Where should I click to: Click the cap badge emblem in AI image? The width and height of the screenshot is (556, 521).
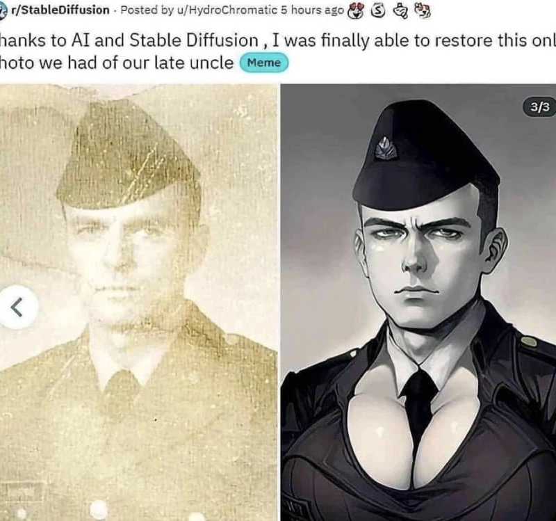click(385, 149)
